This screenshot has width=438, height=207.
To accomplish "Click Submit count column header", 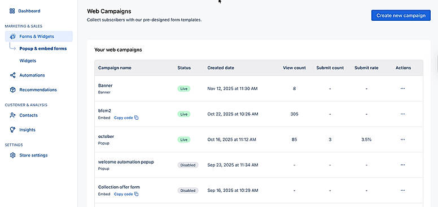I will tap(330, 68).
